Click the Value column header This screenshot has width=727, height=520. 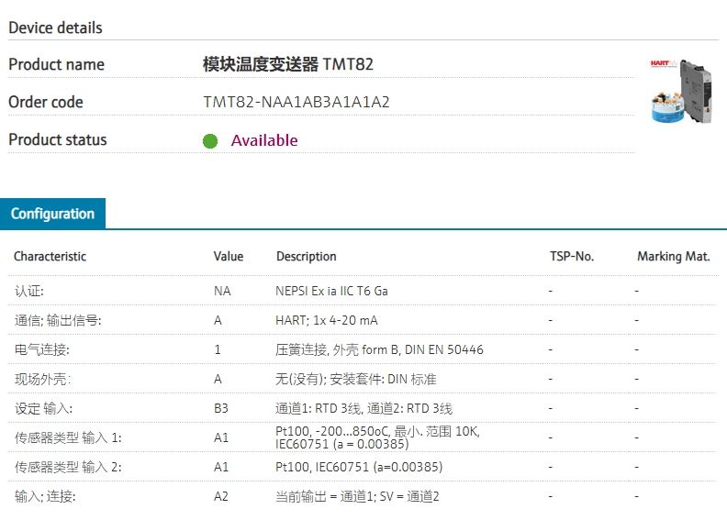pos(229,256)
